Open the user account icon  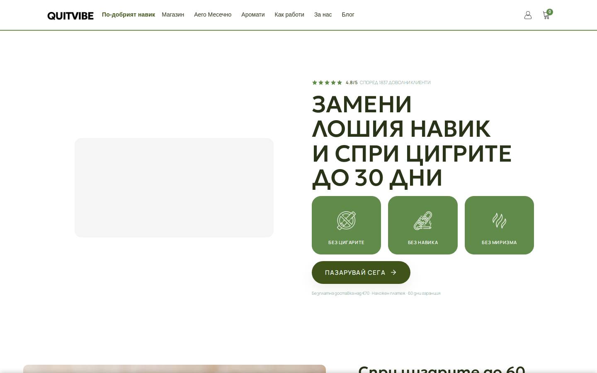[x=528, y=15]
